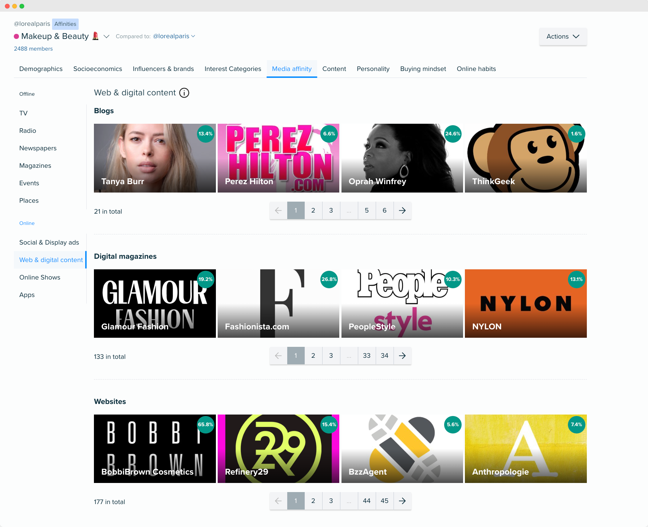Image resolution: width=648 pixels, height=527 pixels.
Task: Select the Media affinity tab
Action: (x=292, y=69)
